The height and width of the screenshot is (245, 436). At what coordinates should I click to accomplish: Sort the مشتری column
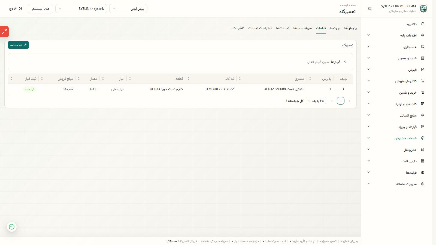pyautogui.click(x=240, y=79)
